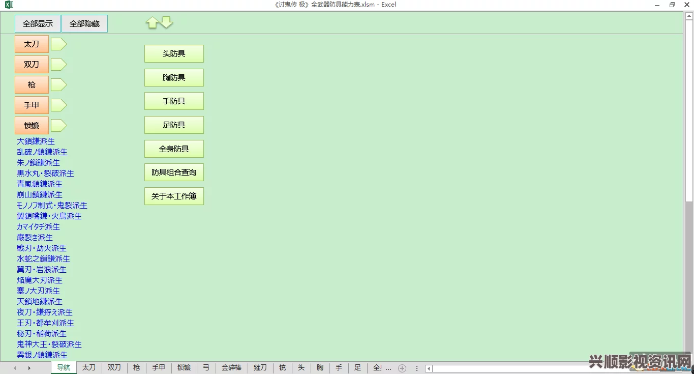This screenshot has height=374, width=694.
Task: Click the next sheet navigation arrow
Action: (x=29, y=368)
